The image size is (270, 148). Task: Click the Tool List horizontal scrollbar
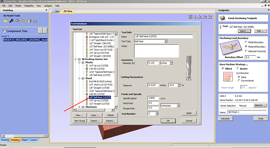coord(93,110)
